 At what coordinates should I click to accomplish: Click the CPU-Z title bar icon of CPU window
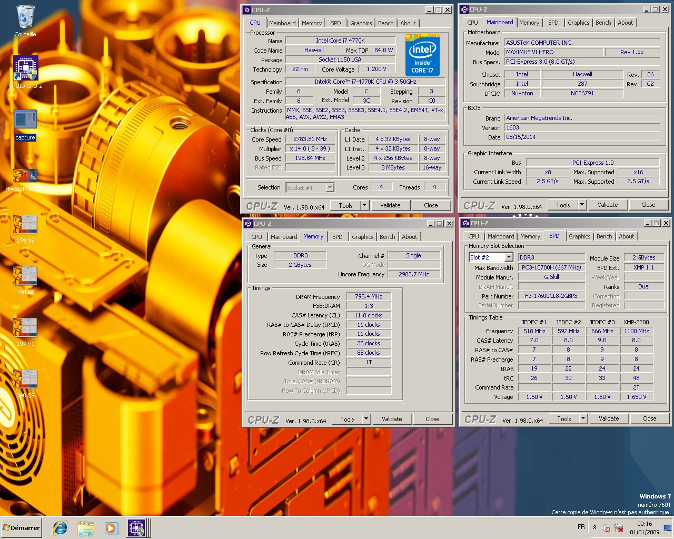click(247, 9)
